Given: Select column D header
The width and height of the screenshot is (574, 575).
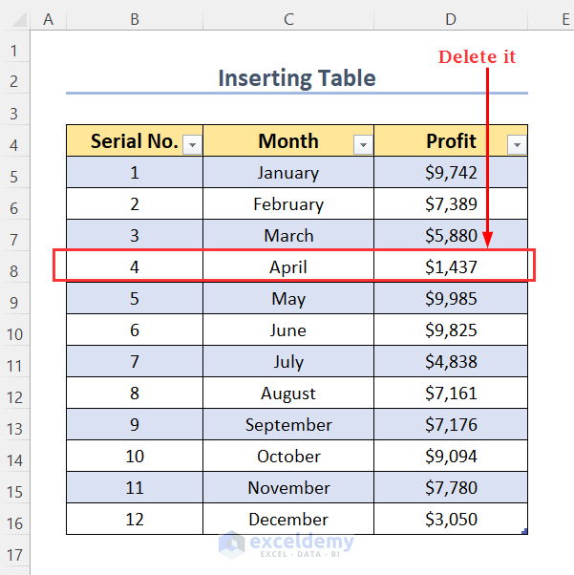Looking at the screenshot, I should click(x=450, y=19).
